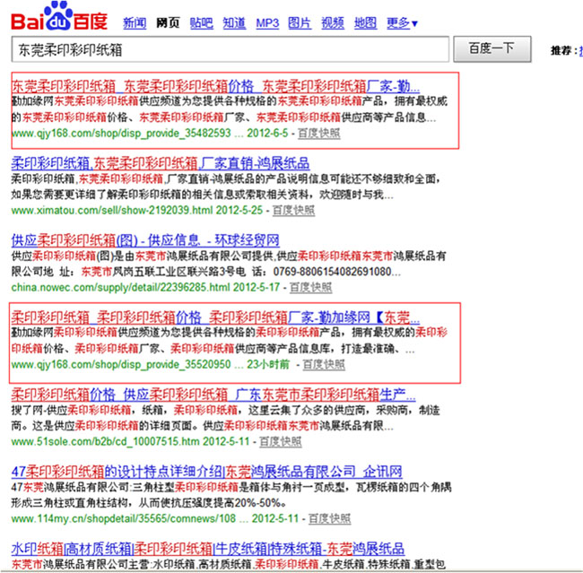Open result 柔印彩印纸箱,厂家直销-鸿展纸品
The width and height of the screenshot is (583, 573).
[161, 163]
